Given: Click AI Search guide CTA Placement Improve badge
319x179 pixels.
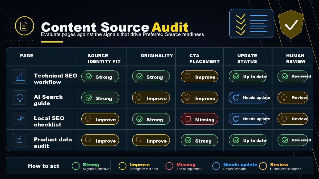Looking at the screenshot, I should [x=199, y=98].
